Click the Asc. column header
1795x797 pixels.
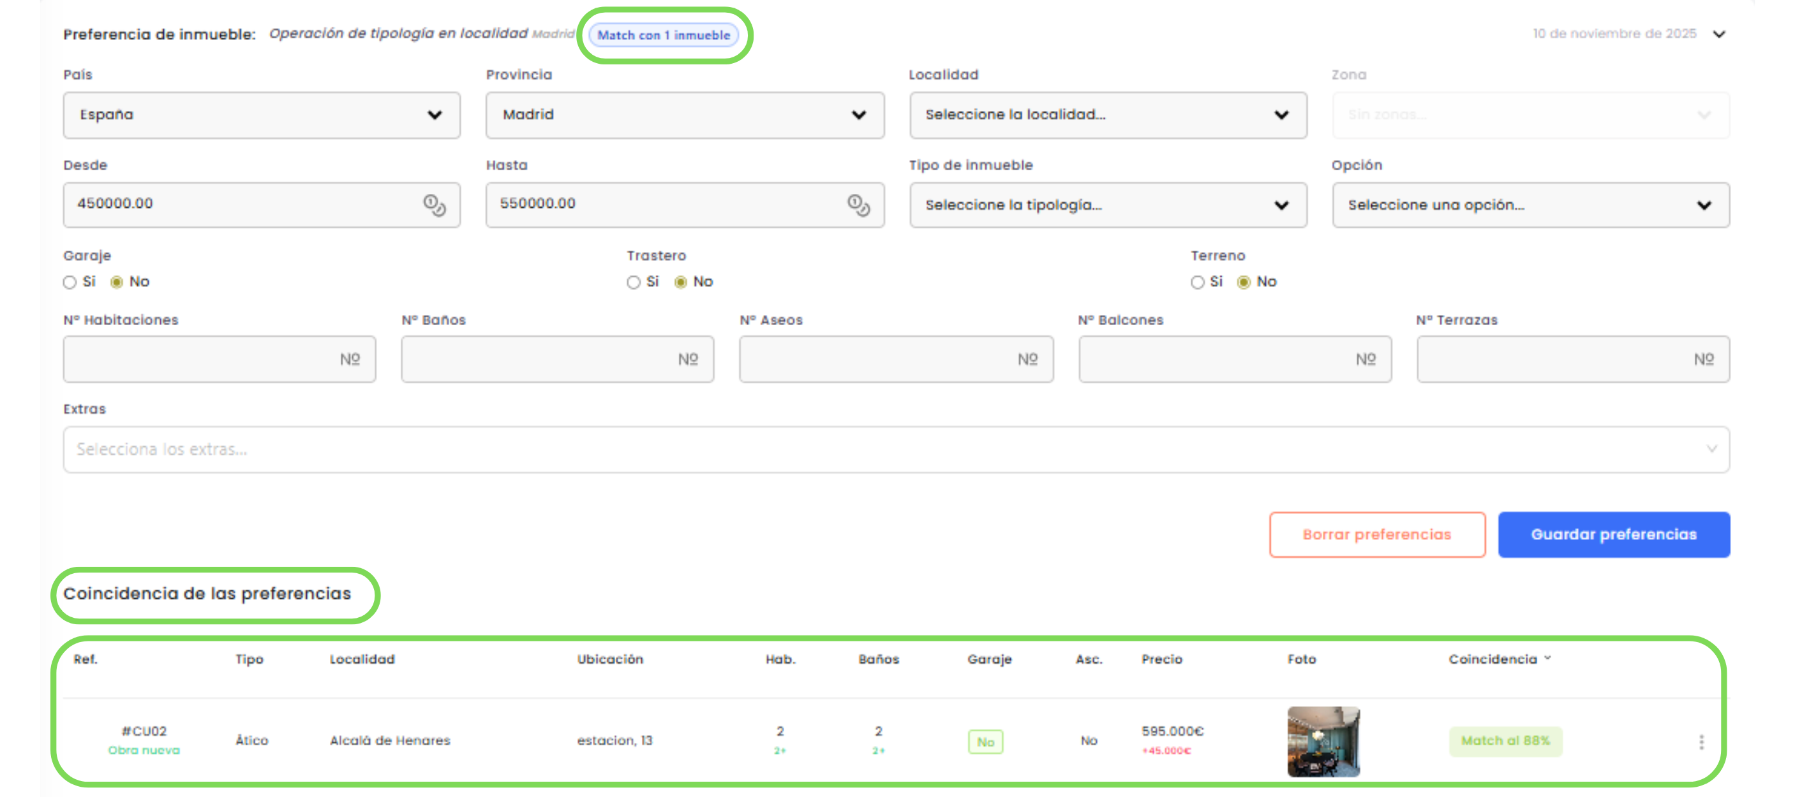1089,659
